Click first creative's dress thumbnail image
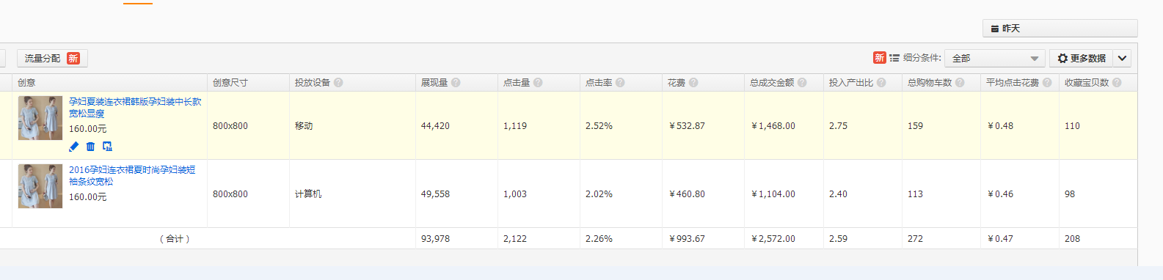1163x280 pixels. [40, 118]
